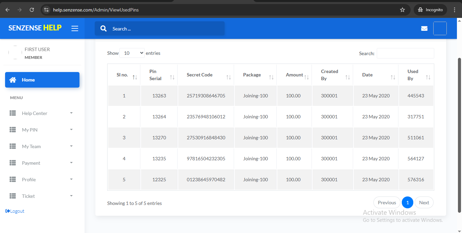The image size is (462, 233).
Task: Open the Show entries dropdown
Action: coord(132,53)
